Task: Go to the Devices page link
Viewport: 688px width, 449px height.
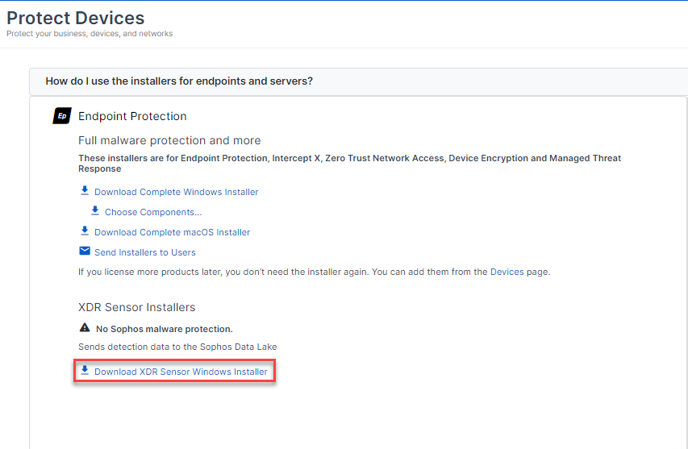Action: click(507, 272)
